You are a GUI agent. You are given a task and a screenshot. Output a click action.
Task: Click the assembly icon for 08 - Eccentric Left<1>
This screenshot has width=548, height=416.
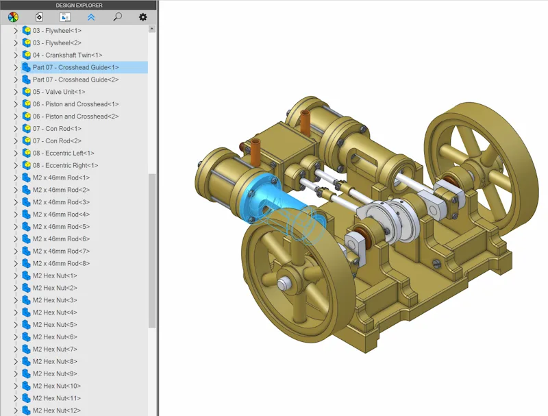click(x=27, y=153)
